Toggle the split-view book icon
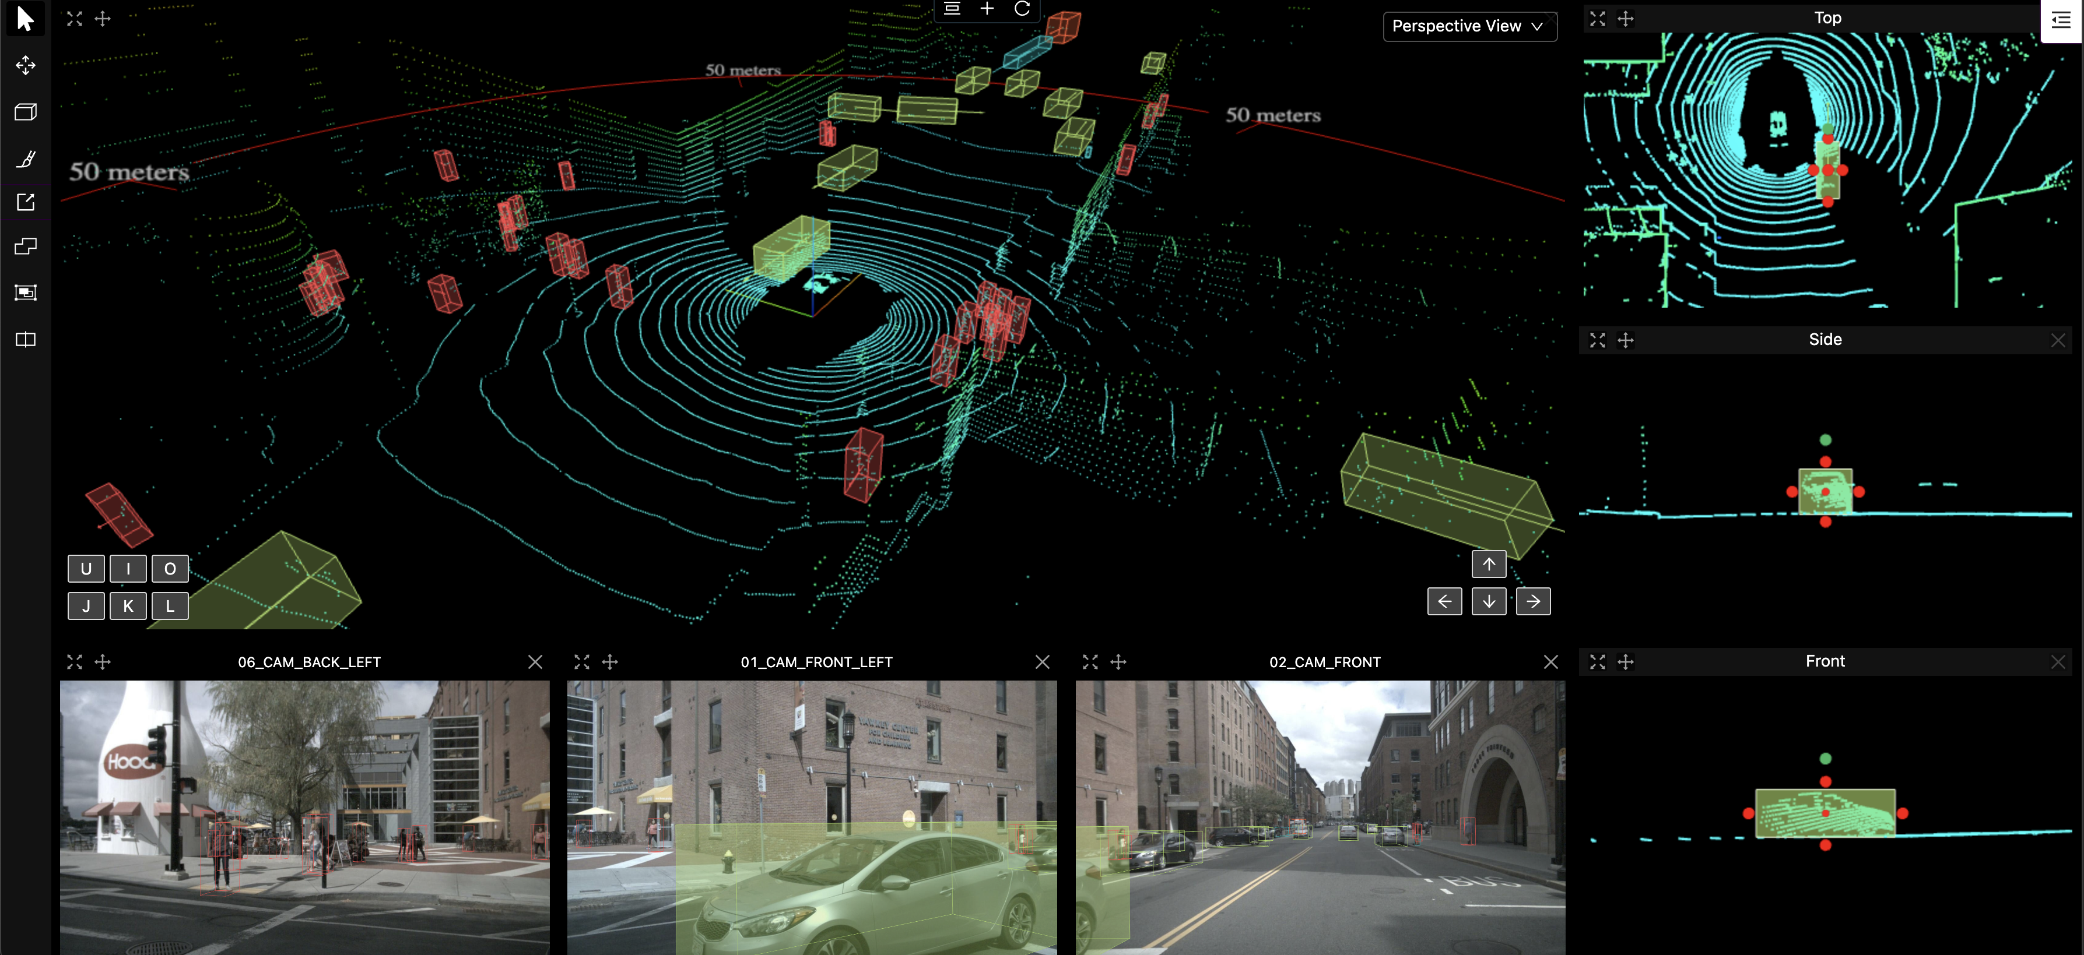 click(x=25, y=340)
